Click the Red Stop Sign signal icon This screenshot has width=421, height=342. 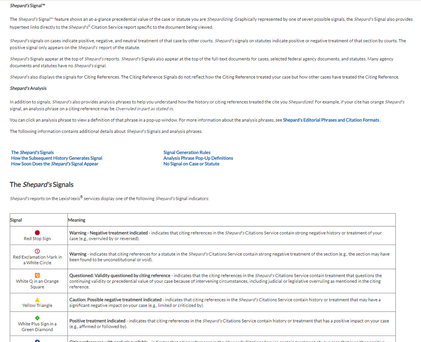tap(37, 233)
